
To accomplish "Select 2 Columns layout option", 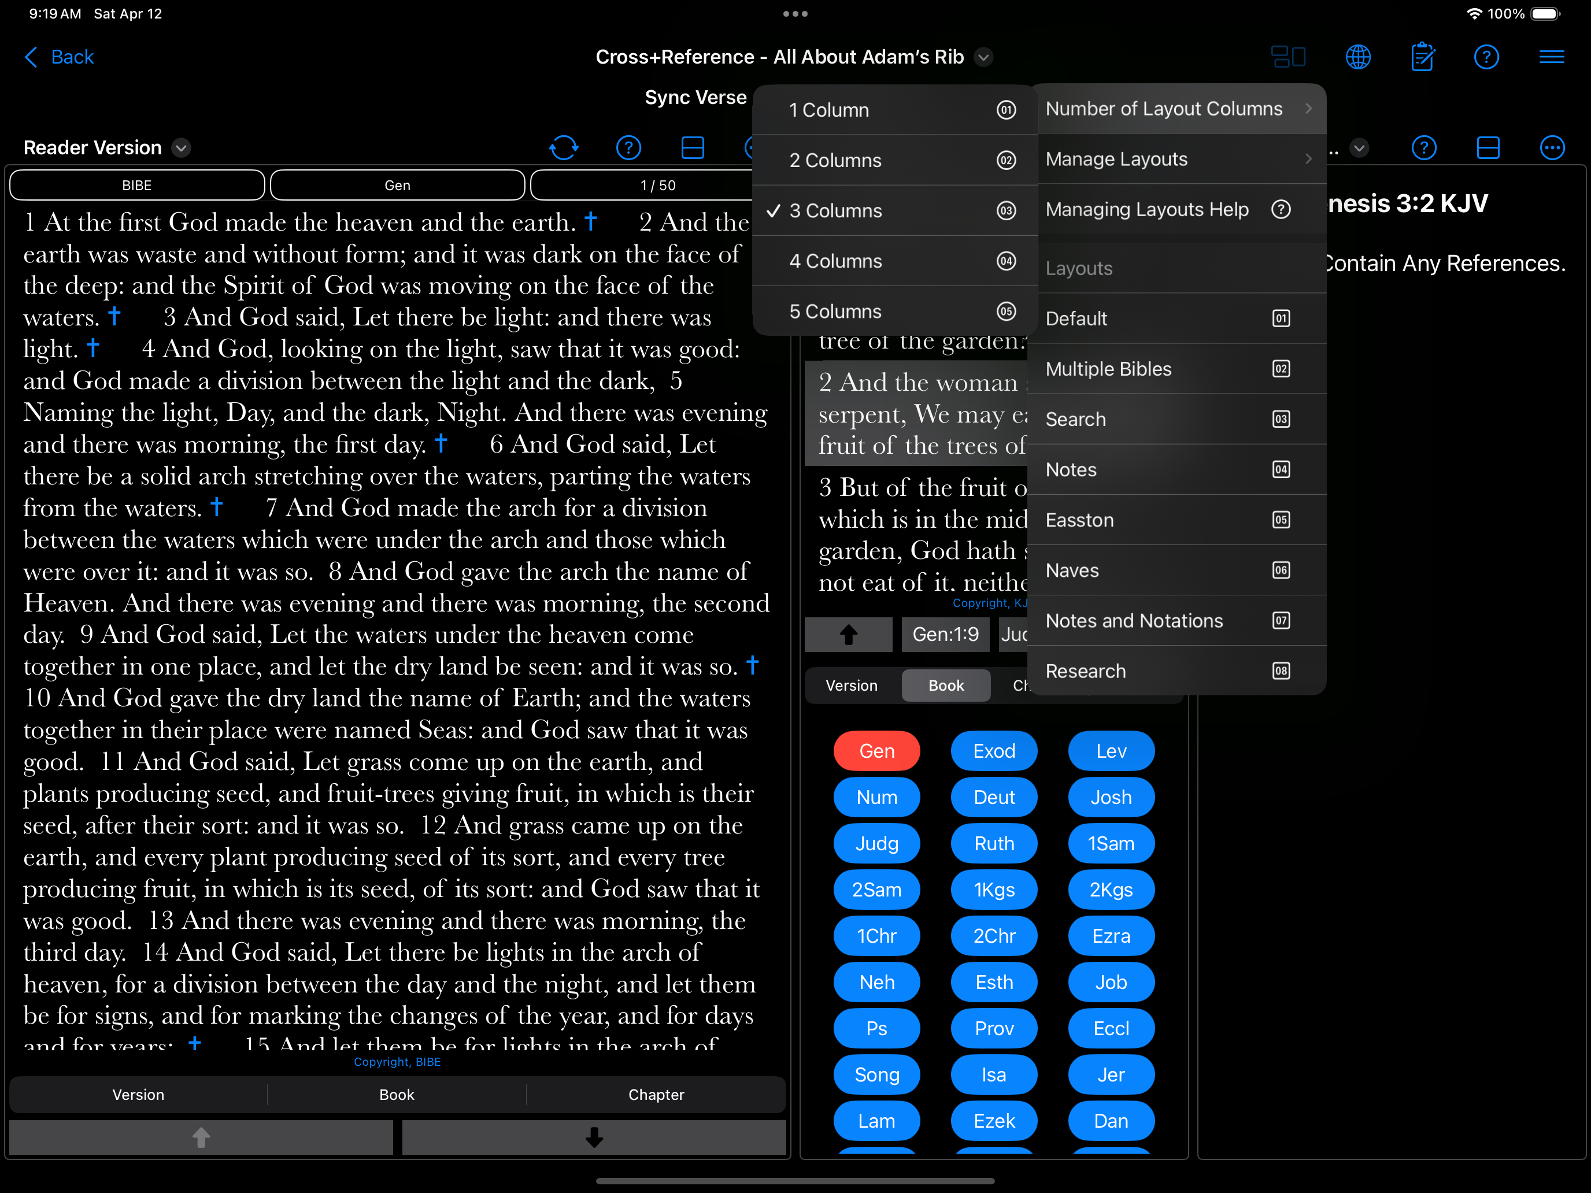I will pyautogui.click(x=896, y=160).
